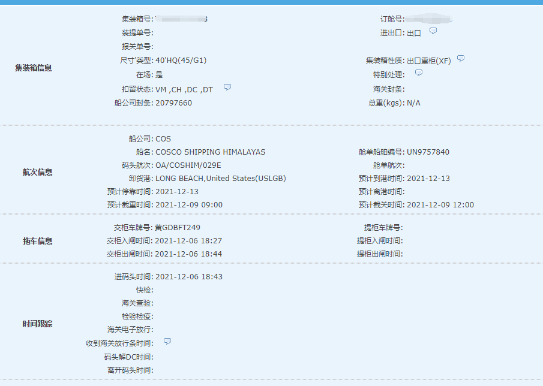
Task: Click the bubble icon next to 收到海关放行条时间
Action: point(167,341)
